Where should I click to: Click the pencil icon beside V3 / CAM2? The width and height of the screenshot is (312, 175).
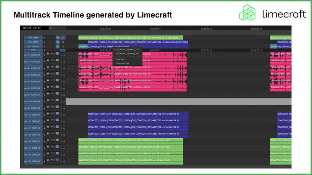pyautogui.click(x=44, y=38)
